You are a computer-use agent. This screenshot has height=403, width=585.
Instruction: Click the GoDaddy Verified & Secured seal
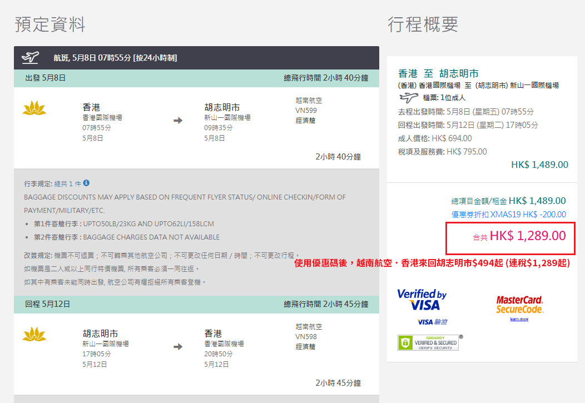(x=428, y=342)
